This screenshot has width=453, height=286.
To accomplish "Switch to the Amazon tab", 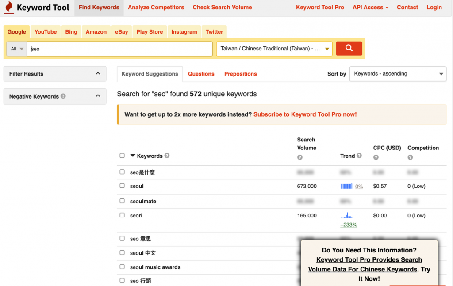I will click(96, 32).
